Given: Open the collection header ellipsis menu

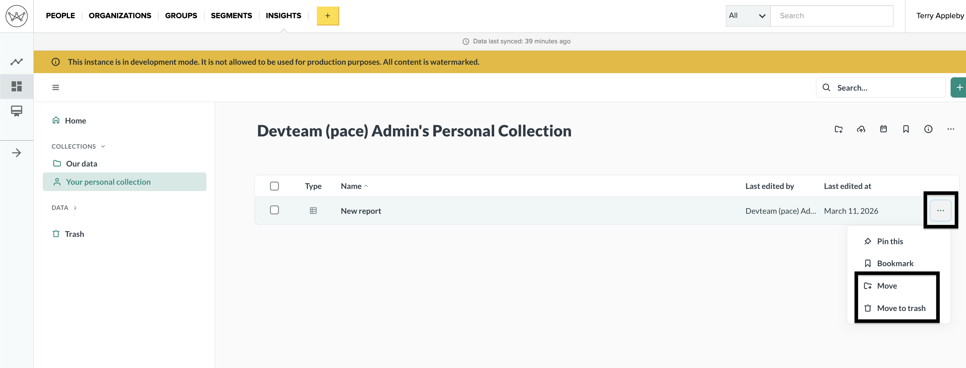Looking at the screenshot, I should pos(951,129).
